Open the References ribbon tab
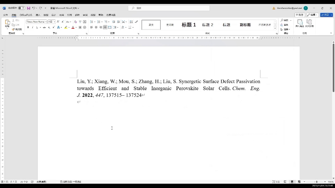This screenshot has height=188, width=335. (x=69, y=15)
